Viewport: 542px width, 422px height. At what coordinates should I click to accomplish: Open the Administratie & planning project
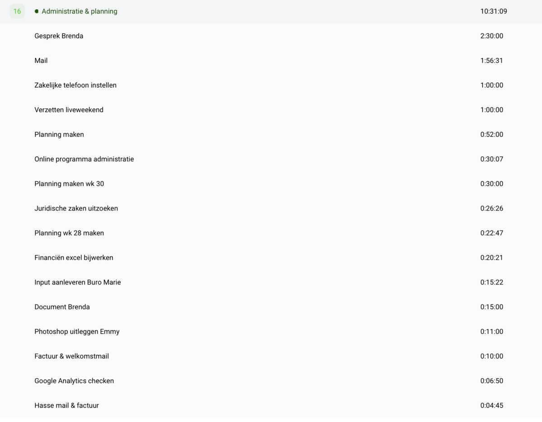point(79,11)
